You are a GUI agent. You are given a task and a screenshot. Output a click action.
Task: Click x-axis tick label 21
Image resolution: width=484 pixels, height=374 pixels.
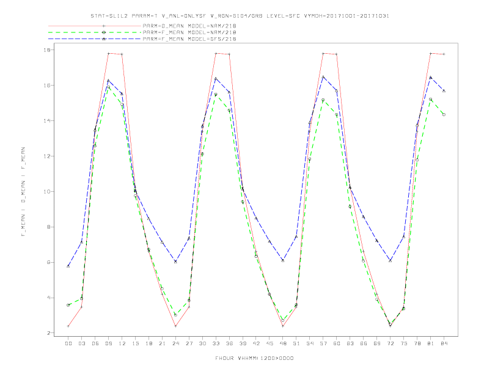pos(162,343)
